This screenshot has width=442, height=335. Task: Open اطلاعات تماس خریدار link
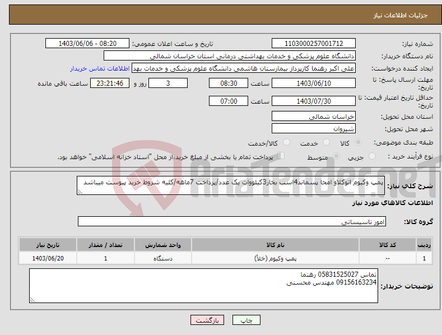point(100,68)
